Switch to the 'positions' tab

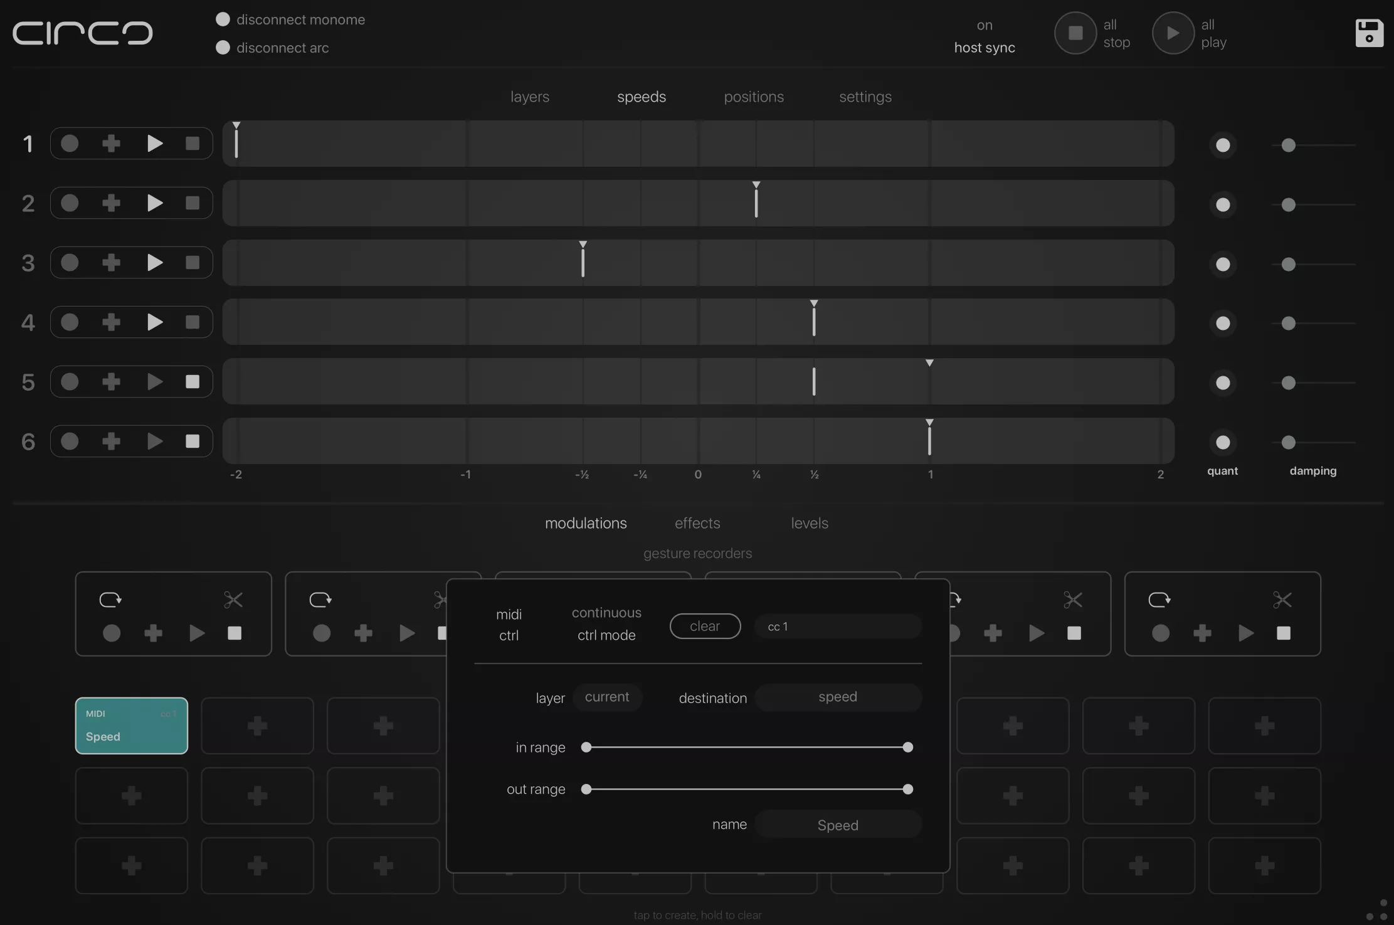tap(753, 97)
